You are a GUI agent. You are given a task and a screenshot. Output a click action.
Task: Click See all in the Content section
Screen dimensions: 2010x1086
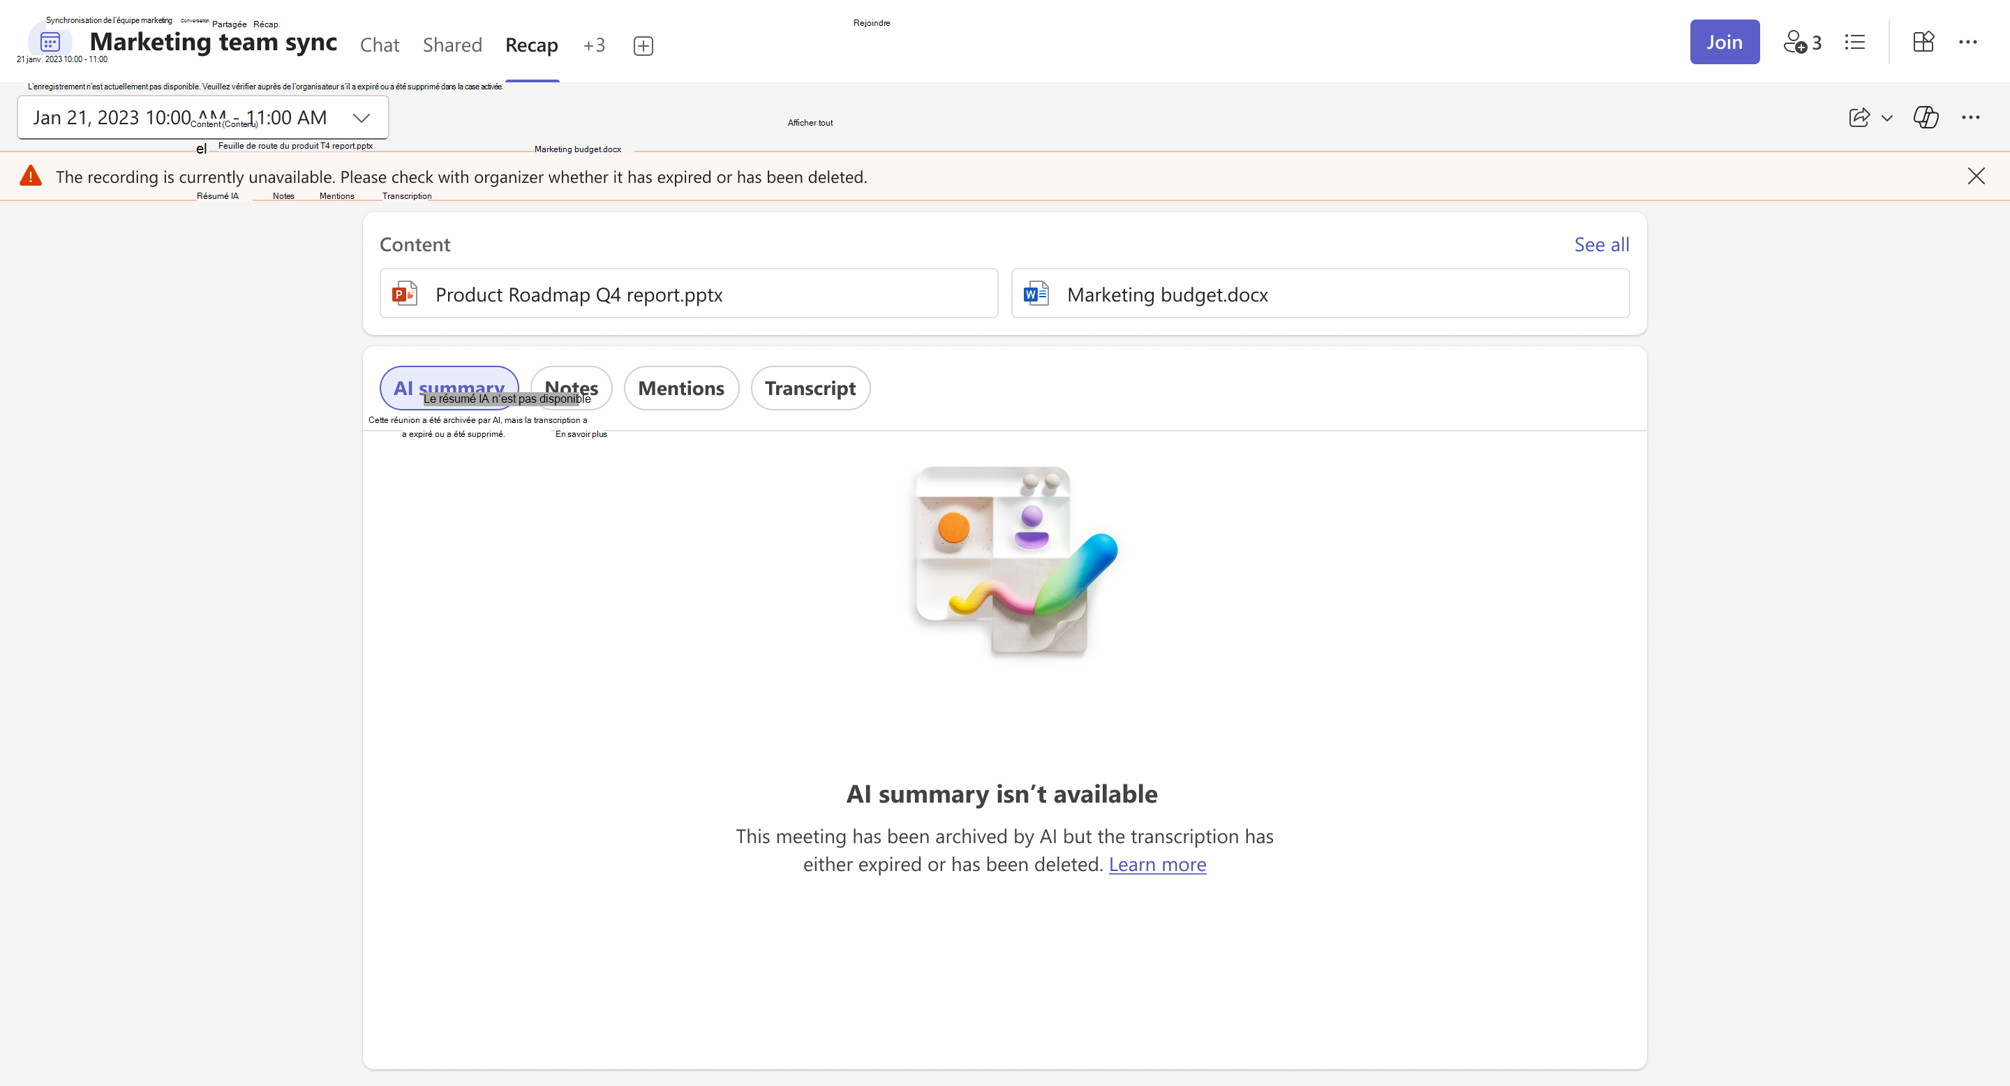[1601, 244]
